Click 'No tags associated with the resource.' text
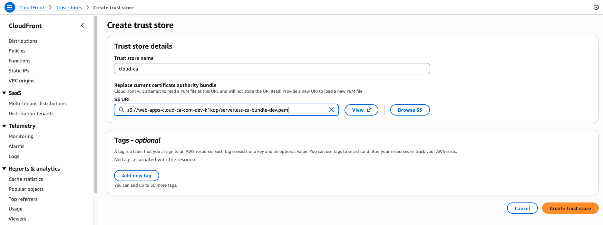The width and height of the screenshot is (603, 225). pyautogui.click(x=156, y=159)
